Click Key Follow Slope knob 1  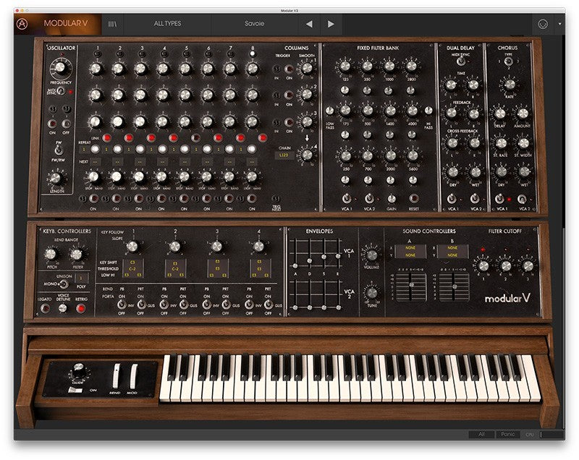[132, 246]
